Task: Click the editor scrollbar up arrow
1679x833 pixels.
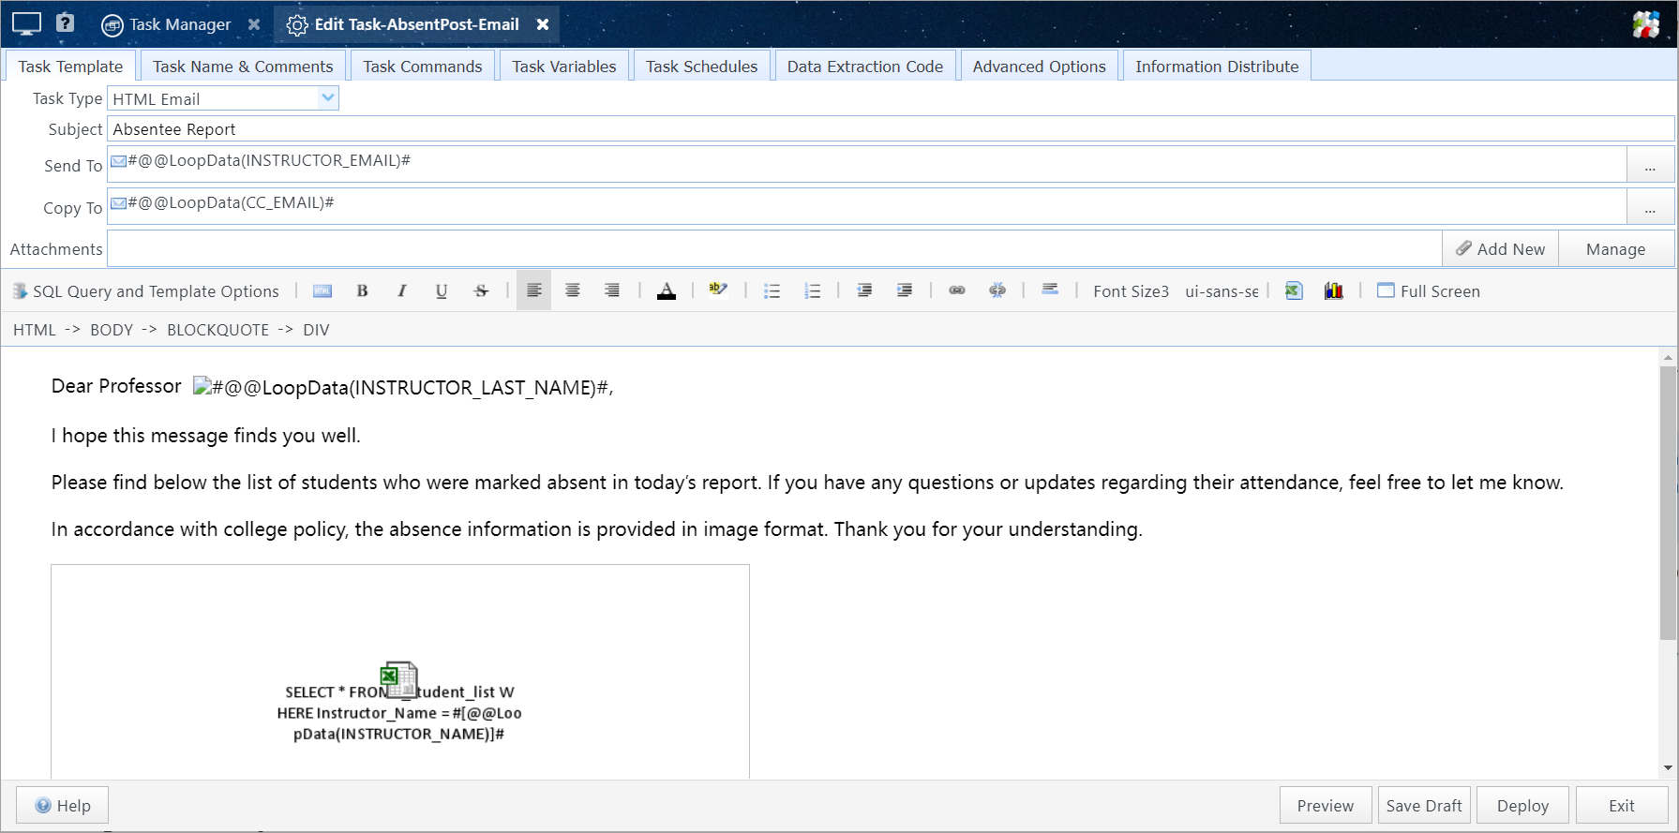Action: [x=1667, y=357]
